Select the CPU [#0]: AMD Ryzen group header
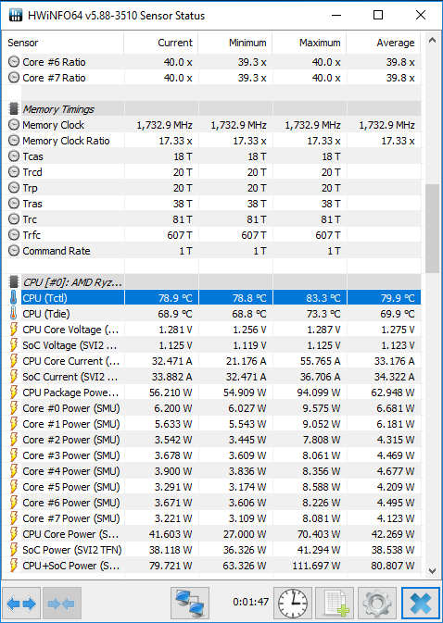443x623 pixels. pyautogui.click(x=211, y=282)
